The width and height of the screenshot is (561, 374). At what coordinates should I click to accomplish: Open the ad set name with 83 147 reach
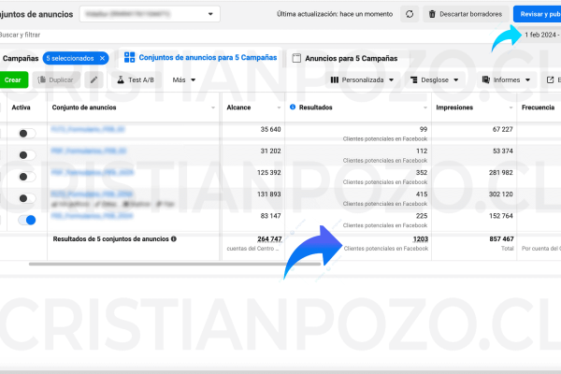(x=92, y=216)
